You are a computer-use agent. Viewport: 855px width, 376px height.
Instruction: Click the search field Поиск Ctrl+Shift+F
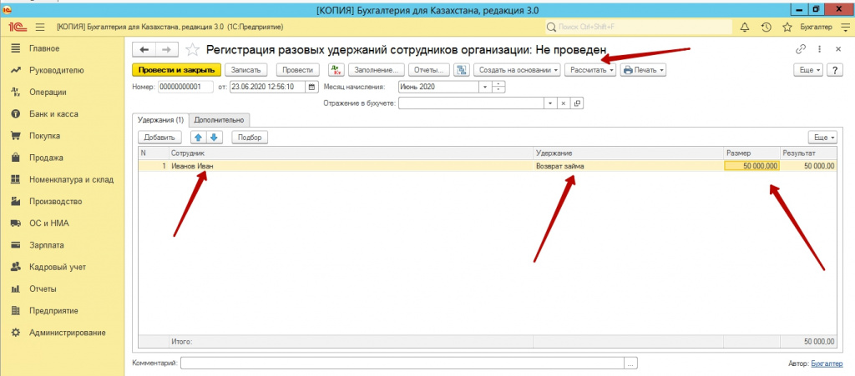(638, 28)
